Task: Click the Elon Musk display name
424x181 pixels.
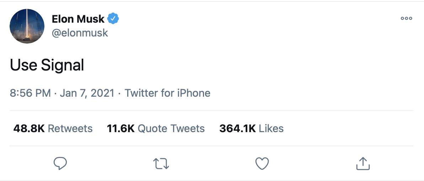Action: click(78, 19)
